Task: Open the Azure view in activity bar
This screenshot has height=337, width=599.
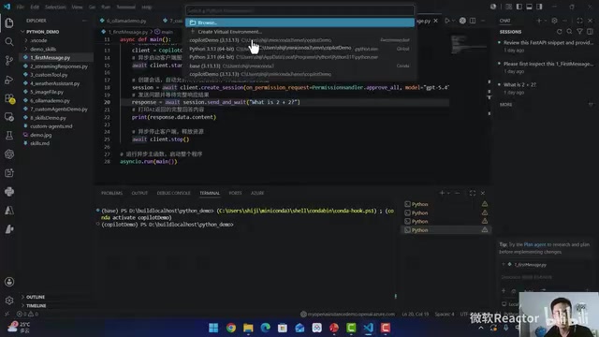Action: pyautogui.click(x=9, y=210)
